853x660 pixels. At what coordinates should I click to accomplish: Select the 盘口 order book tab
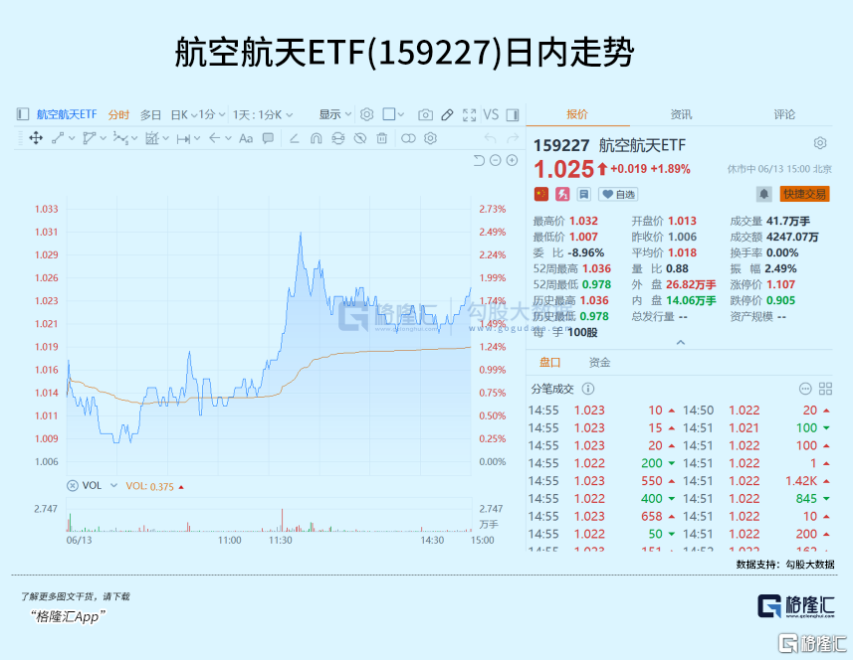click(549, 363)
